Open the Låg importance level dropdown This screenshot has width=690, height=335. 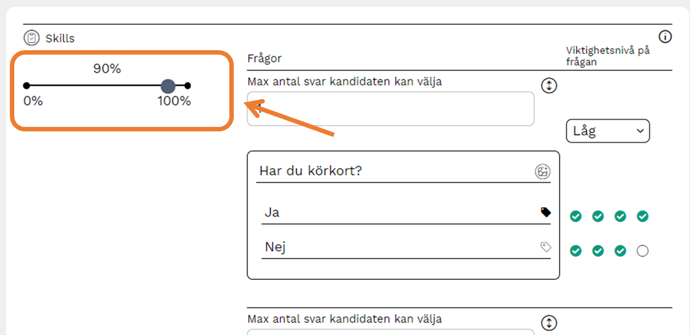(x=608, y=131)
